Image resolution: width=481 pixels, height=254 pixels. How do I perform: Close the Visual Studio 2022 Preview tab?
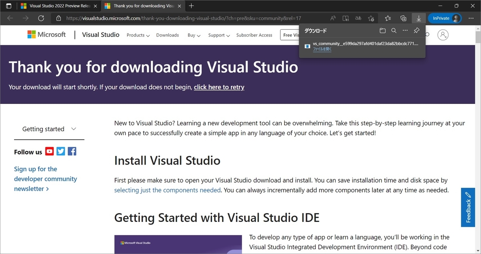click(x=95, y=6)
